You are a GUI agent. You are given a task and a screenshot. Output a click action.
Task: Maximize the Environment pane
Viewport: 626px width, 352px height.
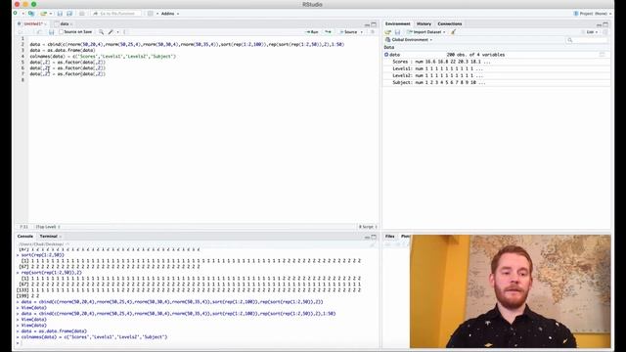[605, 24]
